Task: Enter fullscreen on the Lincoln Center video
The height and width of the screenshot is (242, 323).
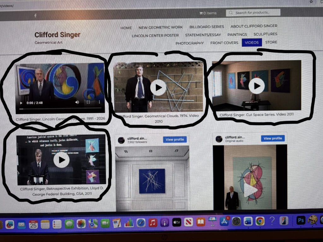Action: 88,102
